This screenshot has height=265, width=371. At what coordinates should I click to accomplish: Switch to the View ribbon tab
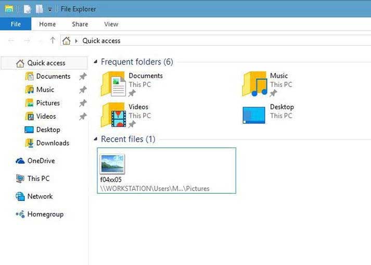point(111,24)
